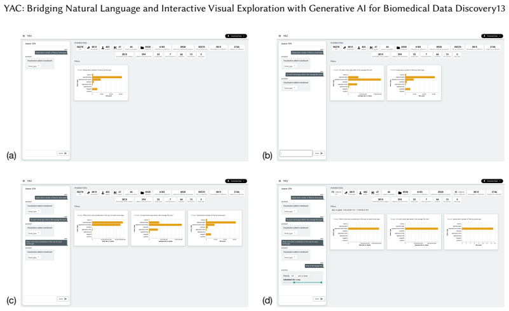Image resolution: width=509 pixels, height=311 pixels.
Task: Click the folder collection icon in panel (a)
Action: [142, 48]
